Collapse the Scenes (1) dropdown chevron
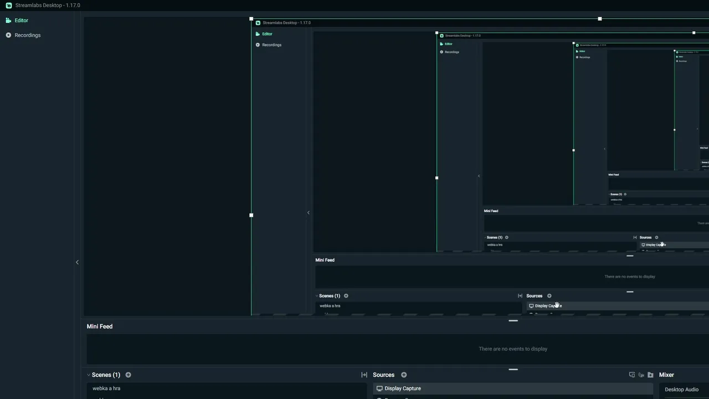The height and width of the screenshot is (399, 709). (x=88, y=375)
